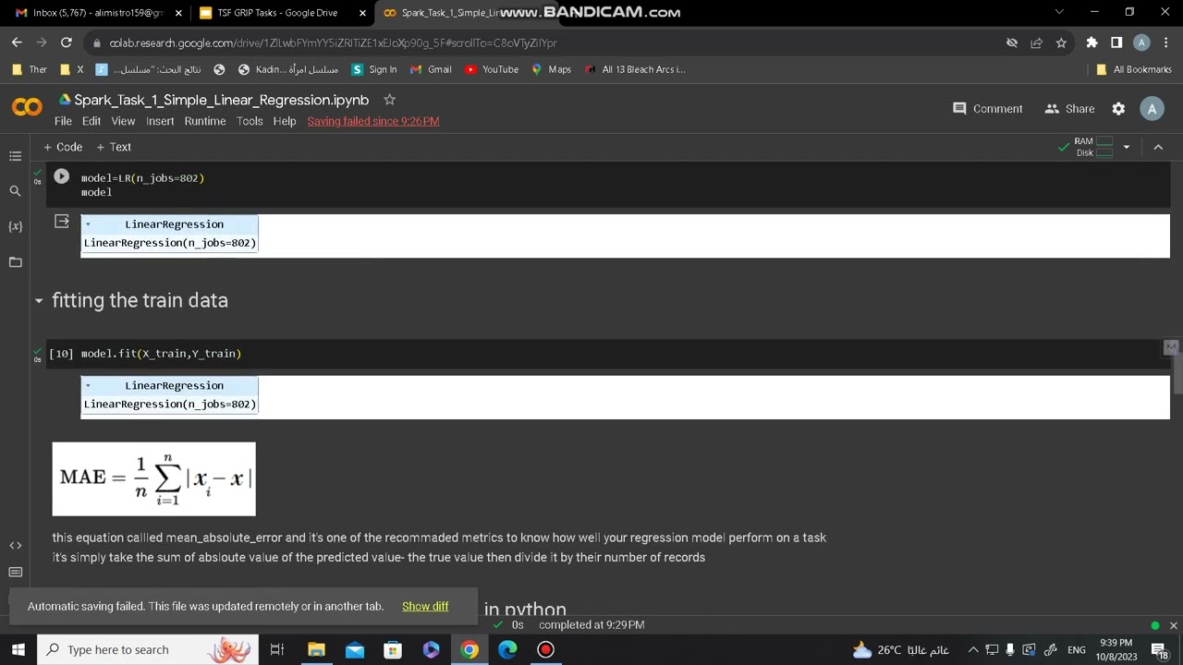Open the variables {x} panel icon
Viewport: 1183px width, 665px height.
click(15, 226)
